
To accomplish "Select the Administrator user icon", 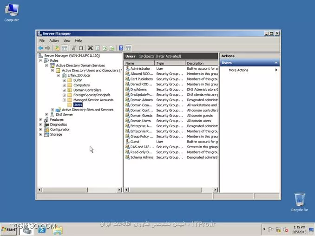I will (128, 68).
